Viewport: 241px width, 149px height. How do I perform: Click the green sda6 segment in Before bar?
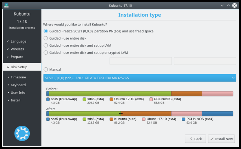click(x=110, y=94)
